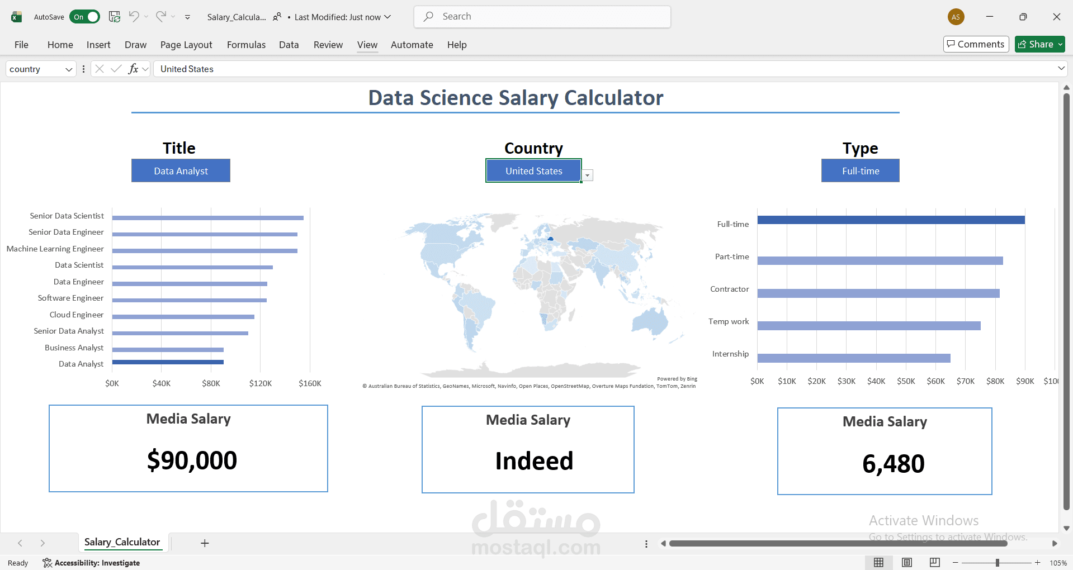Click the zoom out minus button
This screenshot has height=570, width=1073.
(x=956, y=563)
